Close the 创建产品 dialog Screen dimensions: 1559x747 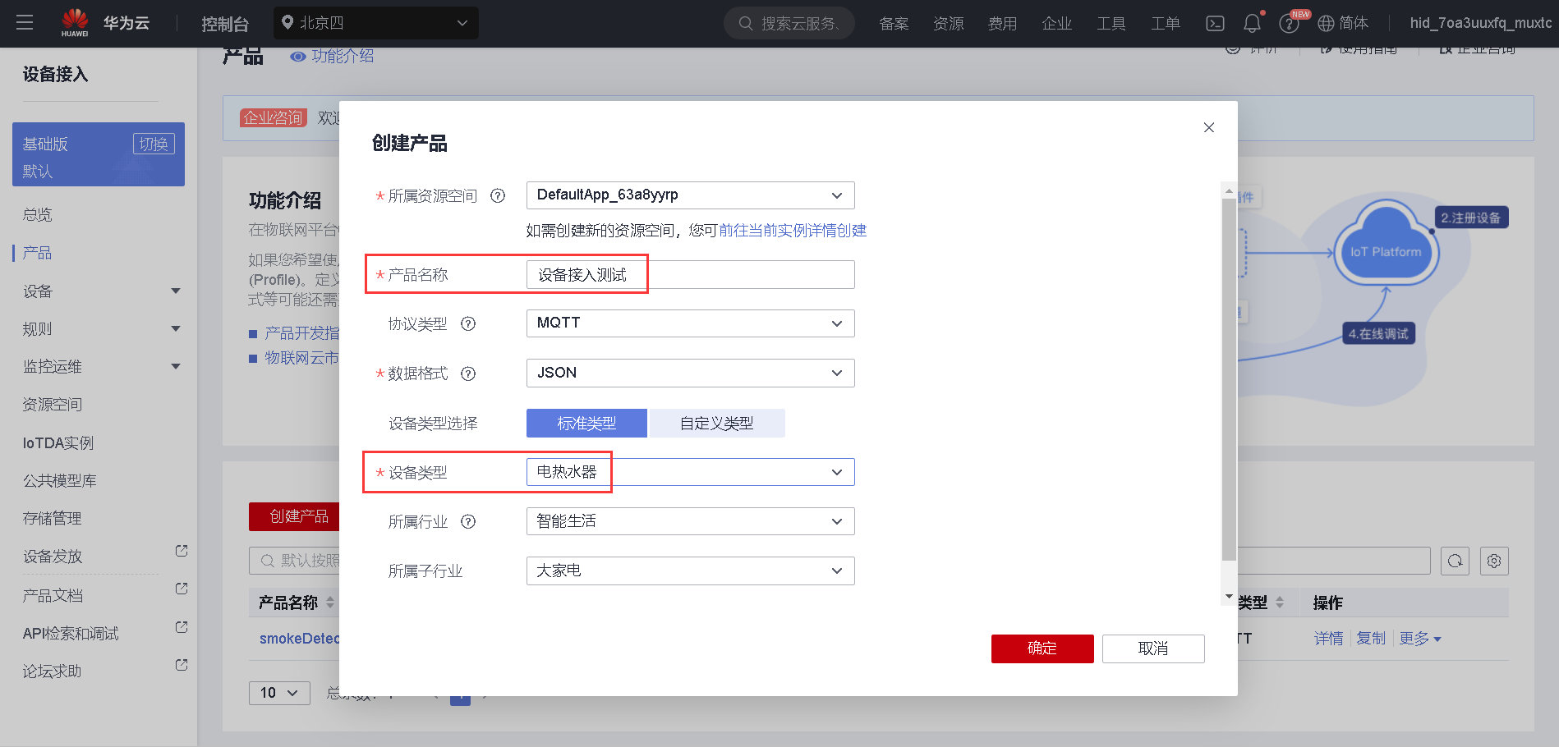point(1209,127)
